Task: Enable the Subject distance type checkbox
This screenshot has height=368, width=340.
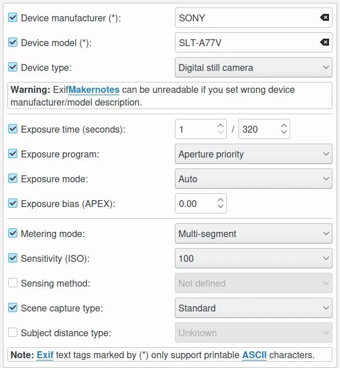Action: [x=13, y=333]
